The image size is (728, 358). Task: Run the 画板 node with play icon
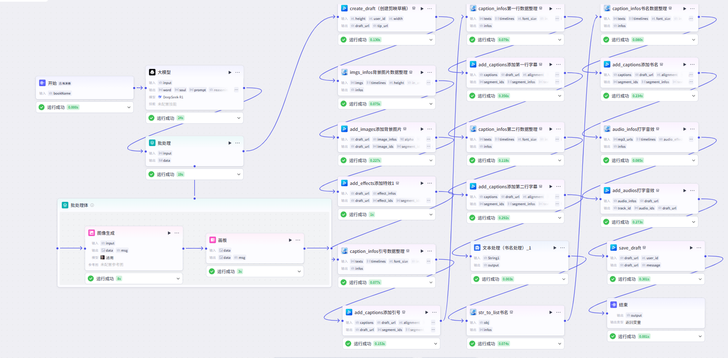290,240
